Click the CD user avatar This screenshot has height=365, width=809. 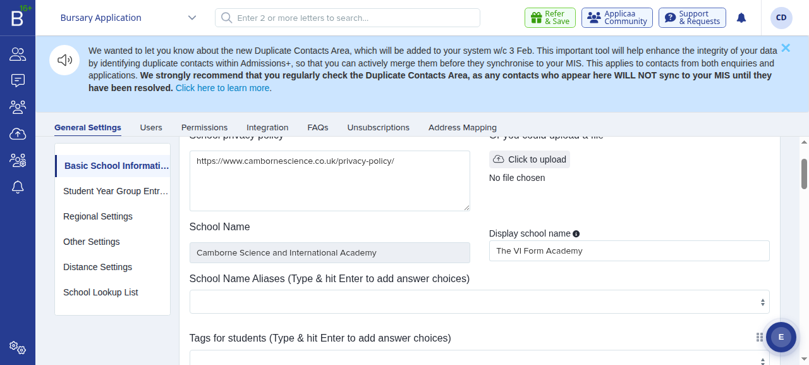click(781, 18)
